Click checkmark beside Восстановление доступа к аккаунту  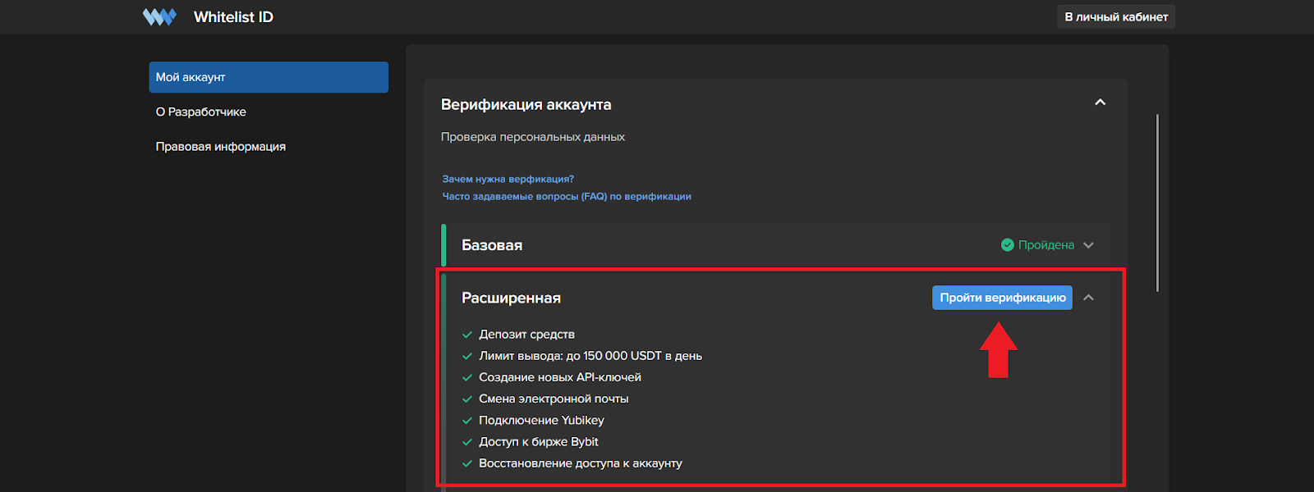tap(467, 463)
